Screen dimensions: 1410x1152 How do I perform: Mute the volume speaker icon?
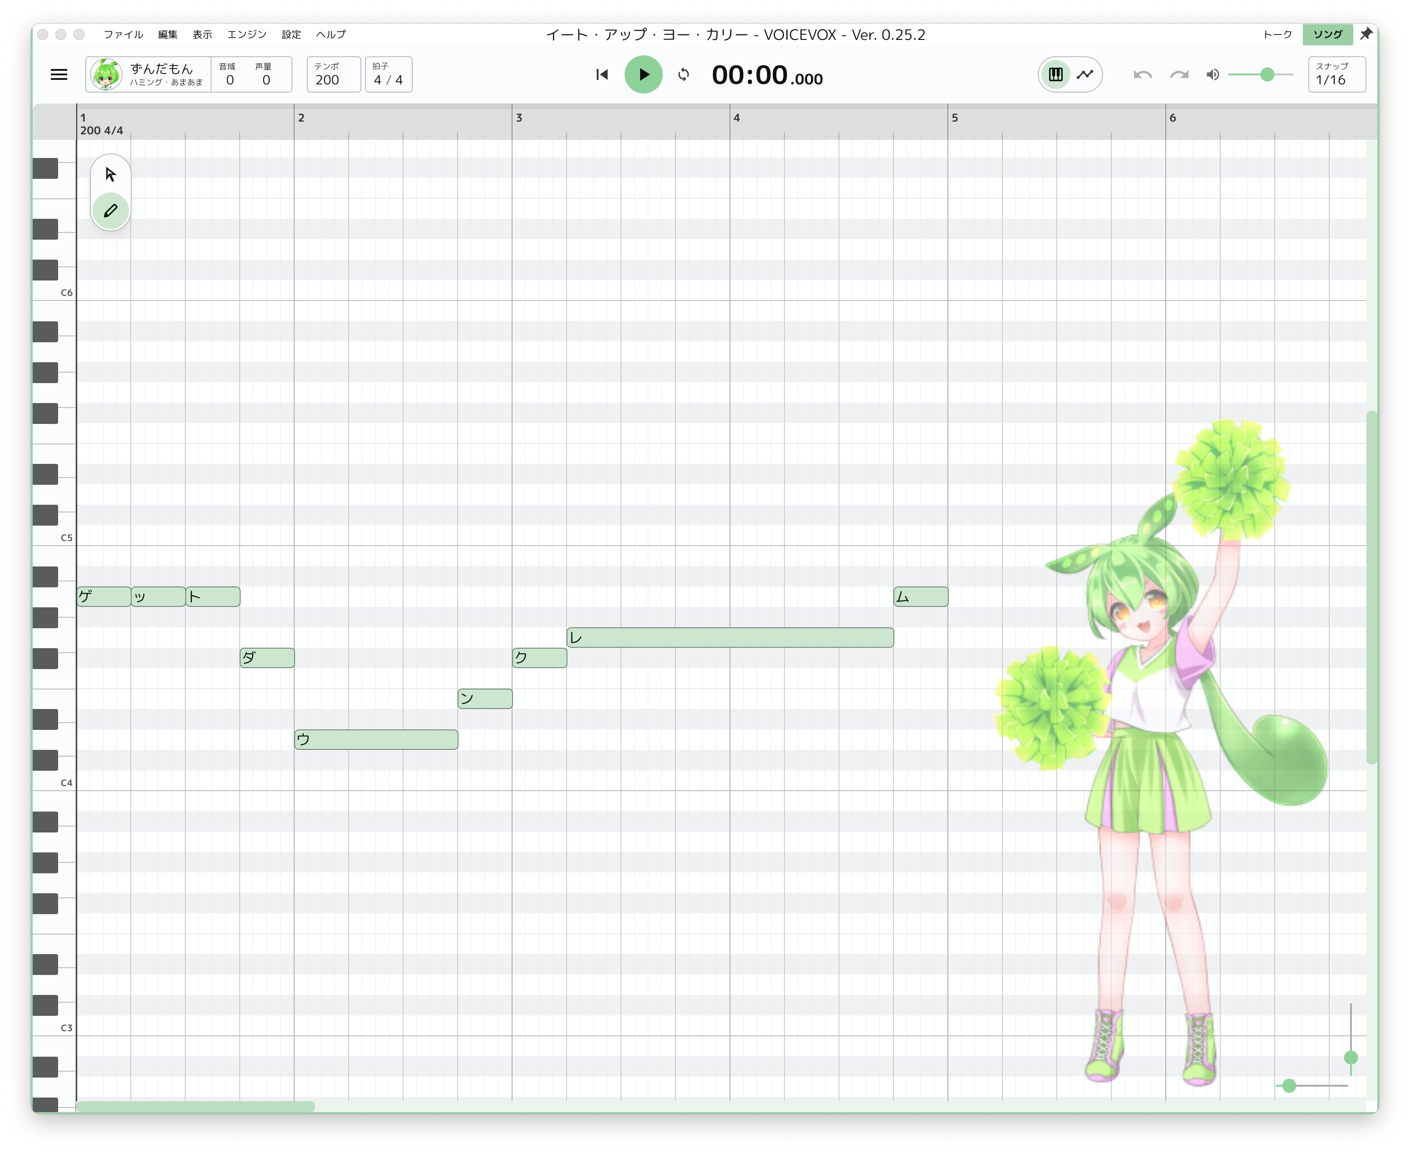(x=1212, y=74)
